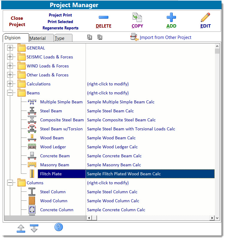Click the Concrete Column icon
Image resolution: width=226 pixels, height=240 pixels.
tap(32, 210)
